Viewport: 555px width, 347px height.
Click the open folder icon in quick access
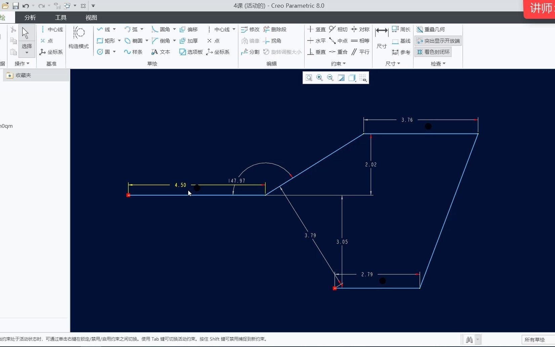pos(5,5)
